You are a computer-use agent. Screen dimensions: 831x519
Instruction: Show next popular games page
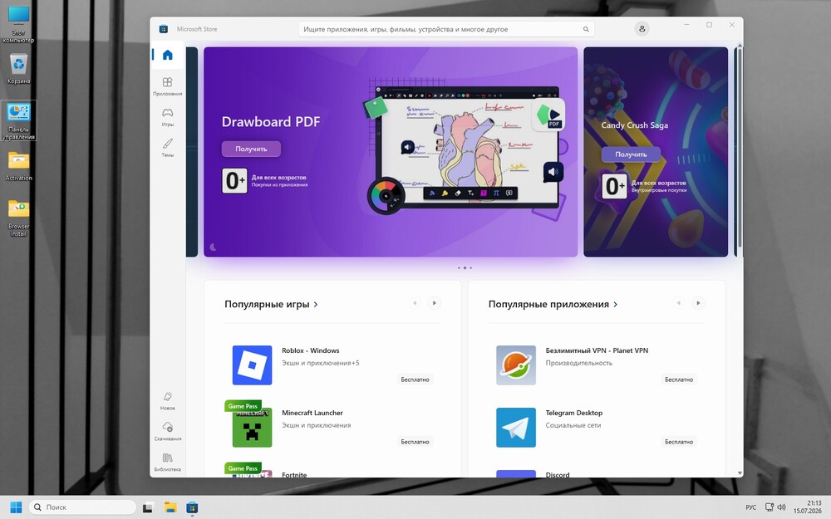[x=434, y=303]
